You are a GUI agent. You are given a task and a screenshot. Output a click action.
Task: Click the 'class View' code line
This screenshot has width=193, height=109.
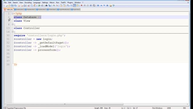click(22, 21)
